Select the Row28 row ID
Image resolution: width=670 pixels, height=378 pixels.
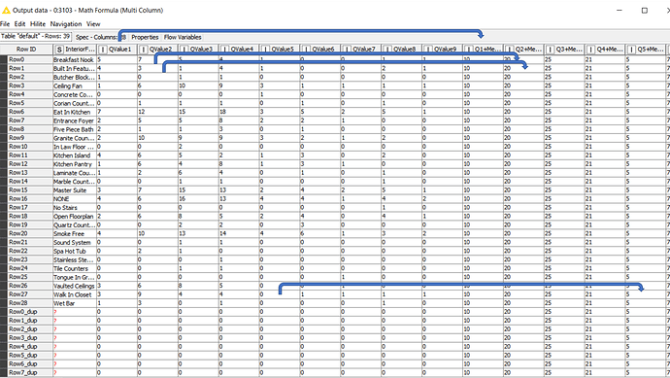pos(30,303)
